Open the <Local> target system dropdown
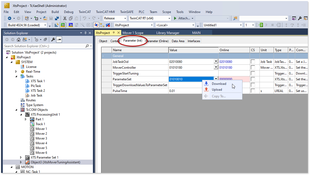Image resolution: width=310 pixels, height=175 pixels. click(193, 25)
